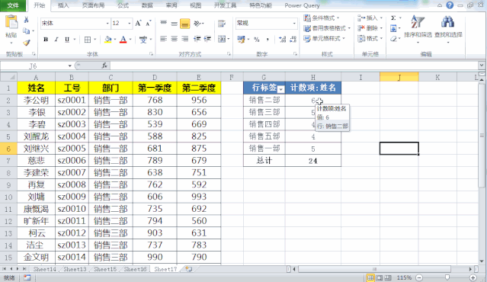
Task: Open the font name dropdown
Action: tap(107, 24)
